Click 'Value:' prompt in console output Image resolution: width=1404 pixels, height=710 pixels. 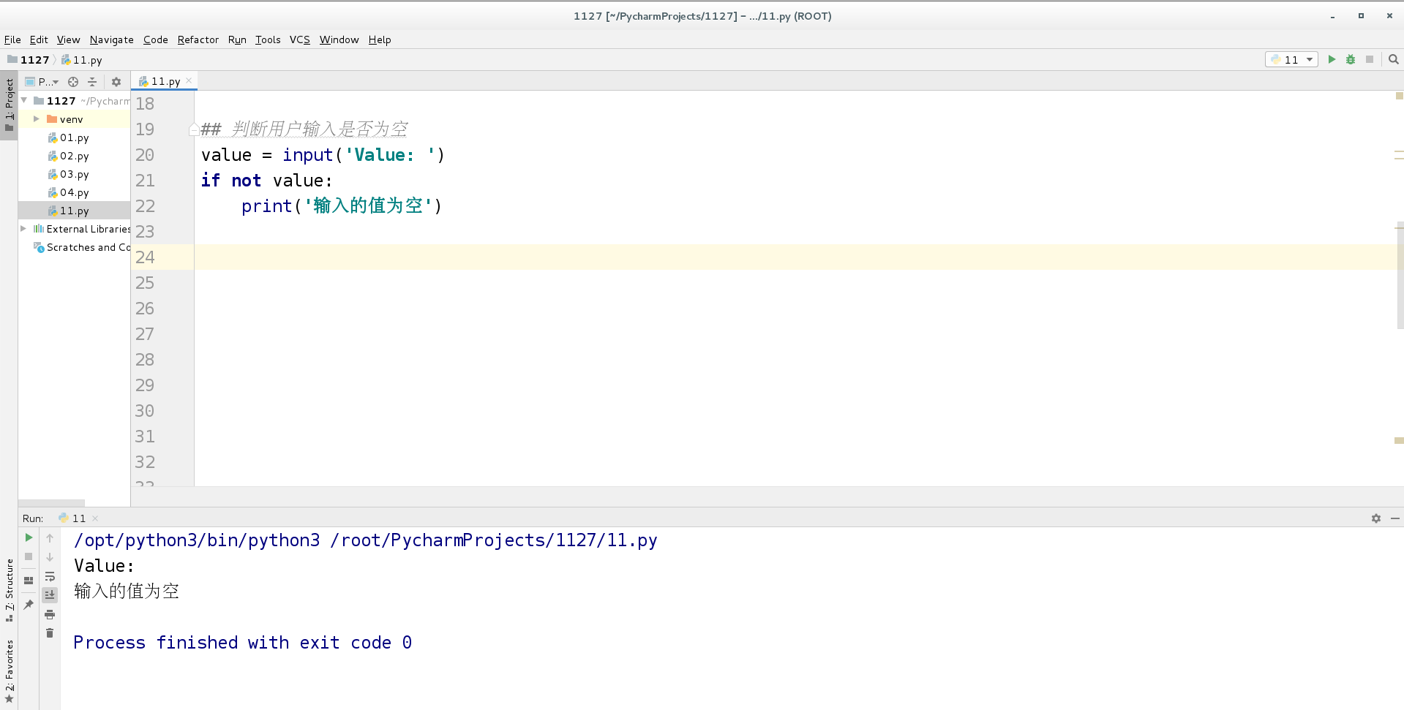pyautogui.click(x=104, y=566)
